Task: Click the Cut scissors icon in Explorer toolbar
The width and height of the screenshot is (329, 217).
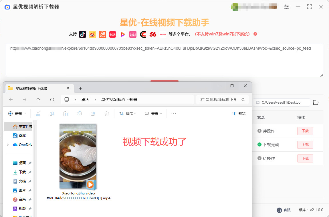Action: pos(38,114)
